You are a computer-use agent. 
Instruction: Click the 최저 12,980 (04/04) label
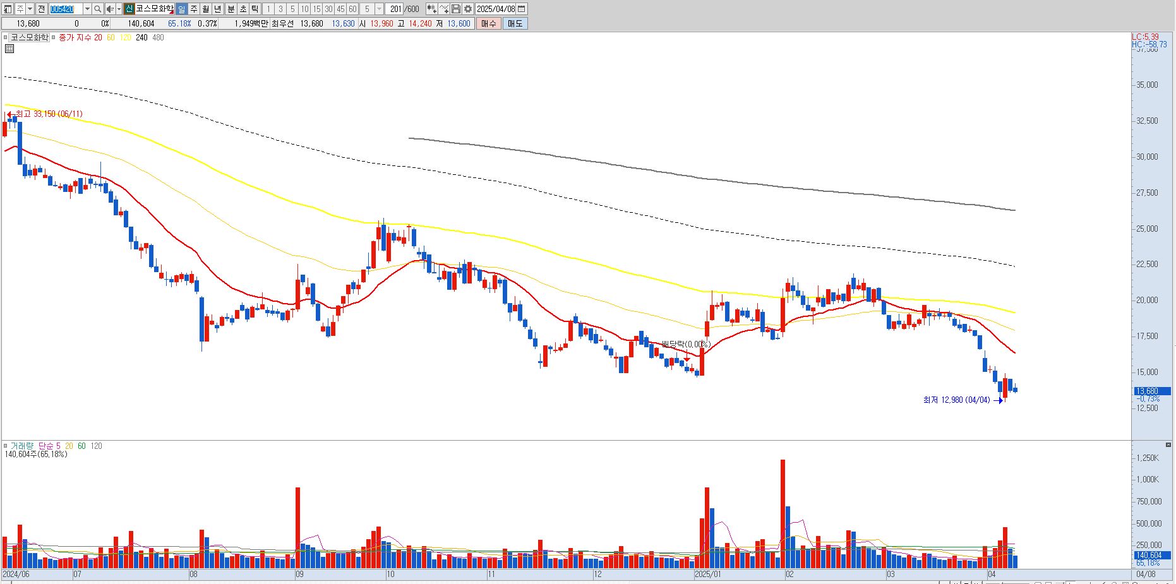click(956, 400)
